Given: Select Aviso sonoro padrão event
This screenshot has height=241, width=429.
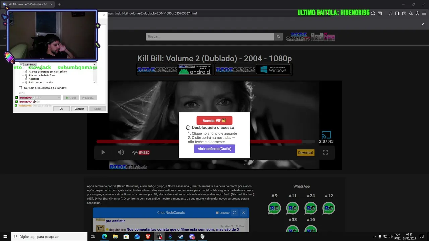Looking at the screenshot, I should (41, 82).
